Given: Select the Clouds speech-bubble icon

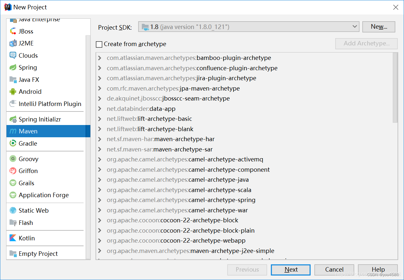Looking at the screenshot, I should [13, 55].
